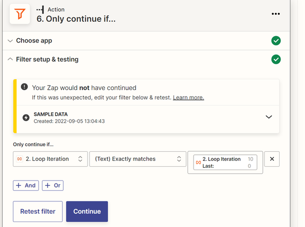Open the Learn more link
The height and width of the screenshot is (227, 305).
[188, 97]
